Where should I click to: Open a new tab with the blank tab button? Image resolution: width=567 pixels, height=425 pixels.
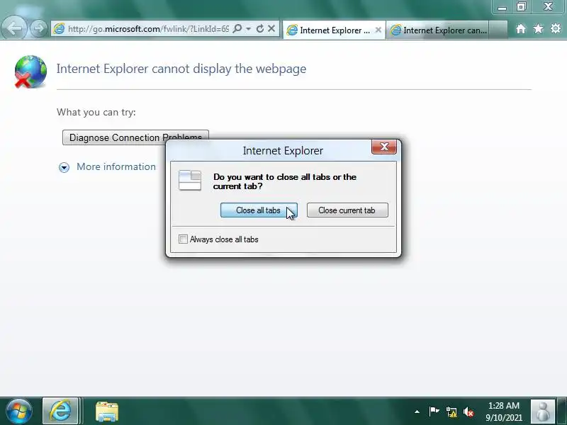click(x=498, y=30)
